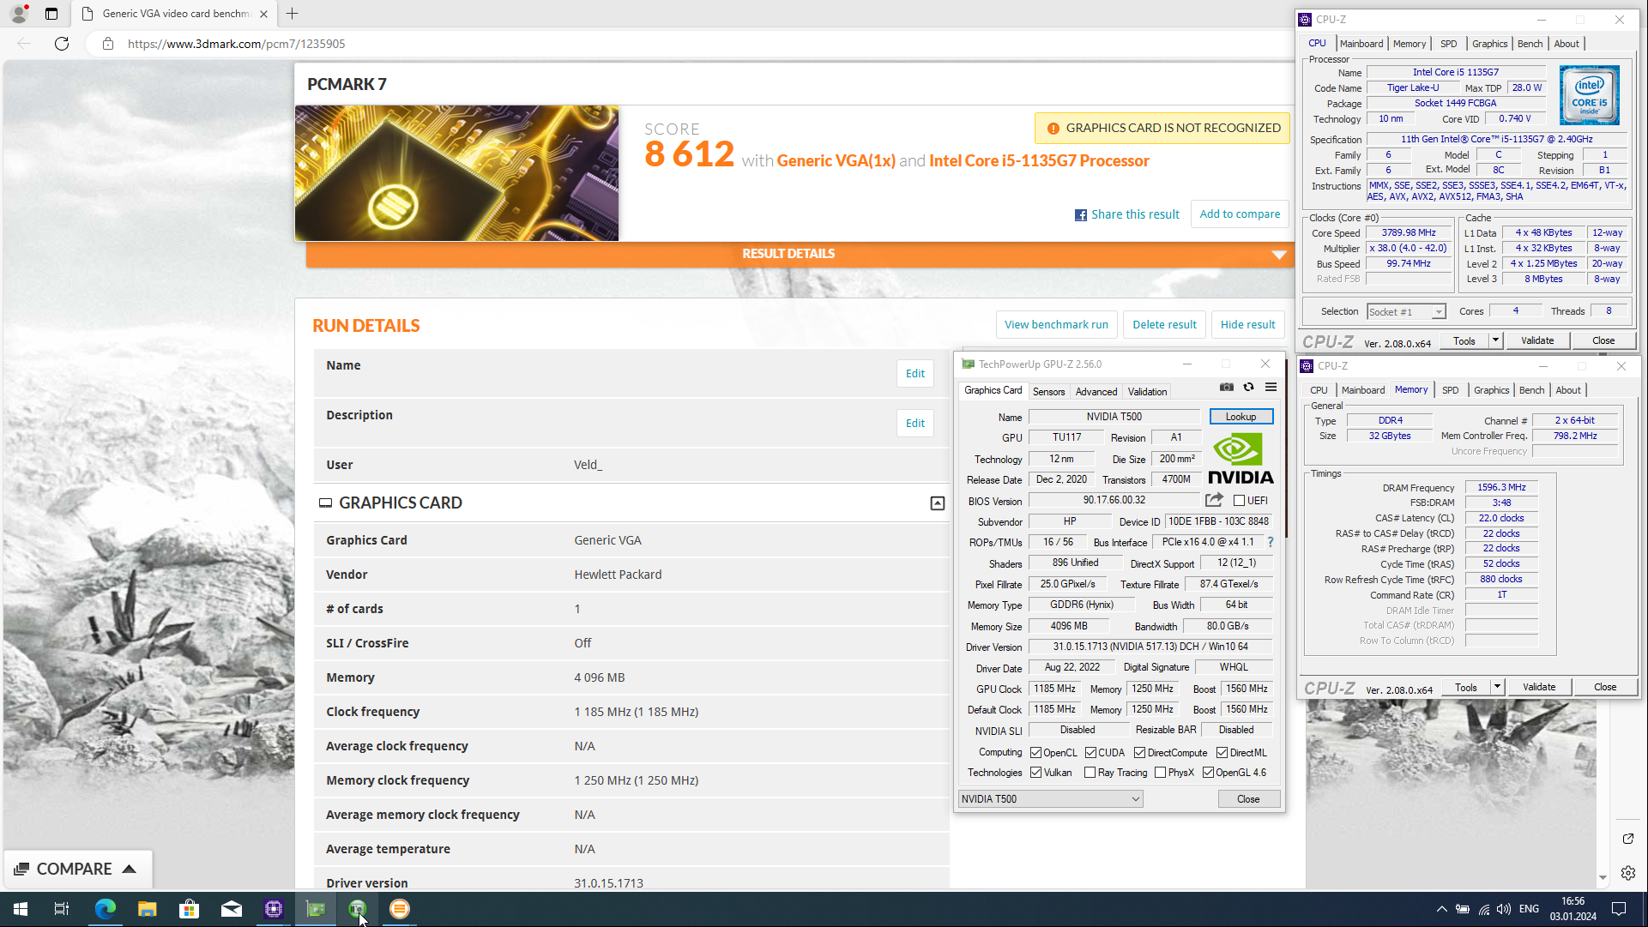Screen dimensions: 1648x927
Task: Click the GPU-Z refresh icon
Action: [x=1249, y=388]
